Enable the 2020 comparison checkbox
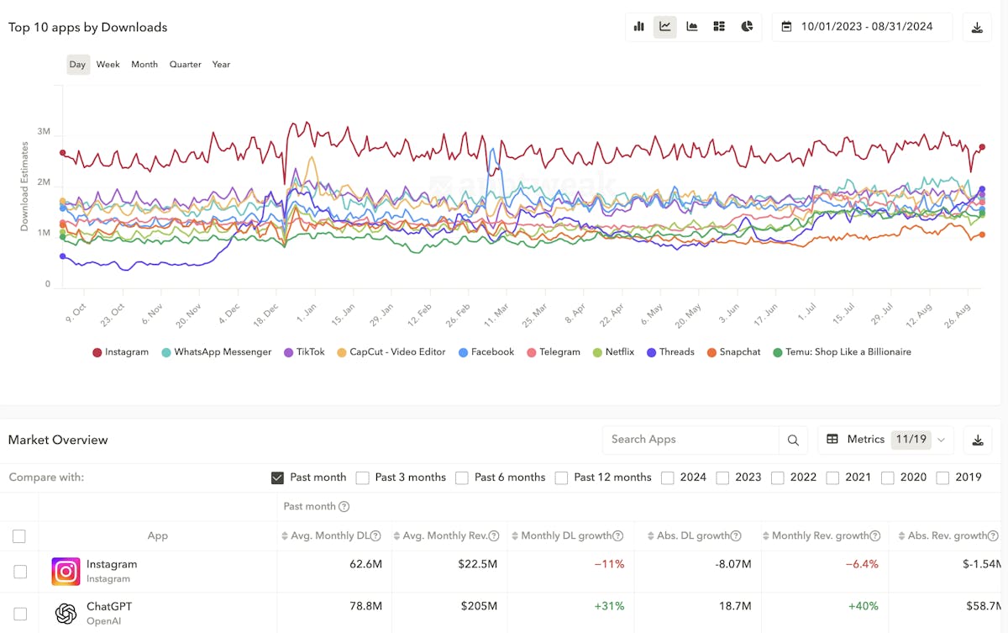Image resolution: width=1008 pixels, height=633 pixels. (888, 477)
